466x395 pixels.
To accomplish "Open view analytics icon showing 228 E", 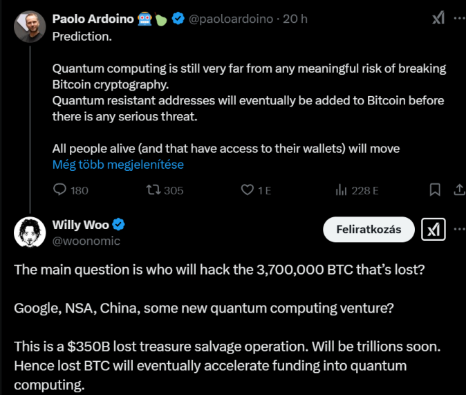I will (x=341, y=190).
